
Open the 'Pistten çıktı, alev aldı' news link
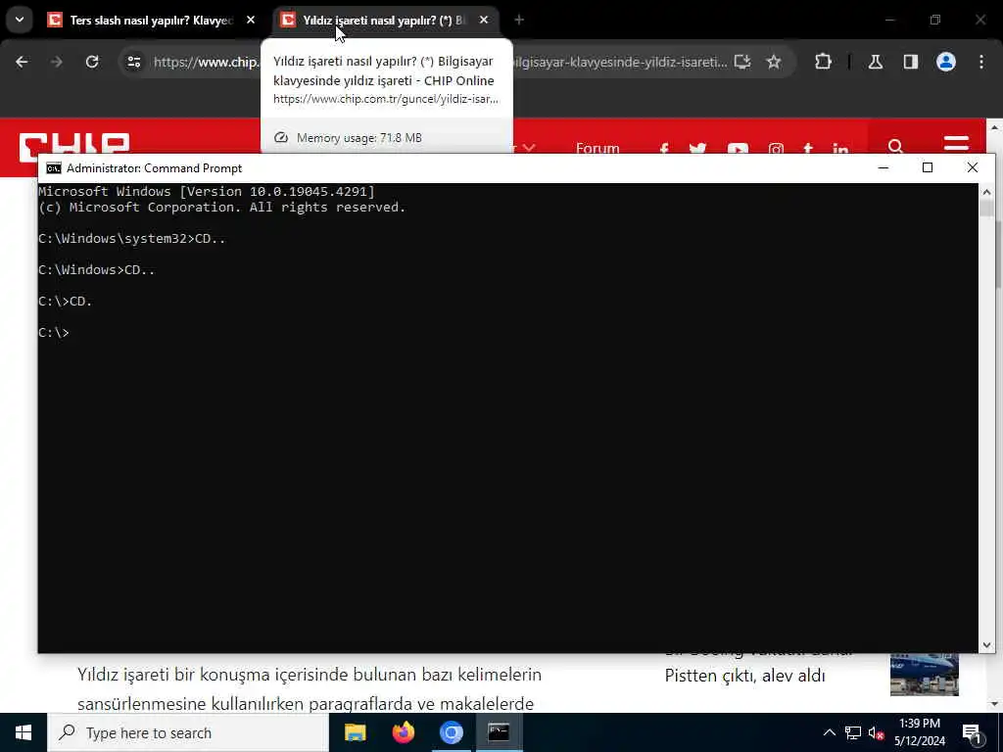click(x=744, y=676)
